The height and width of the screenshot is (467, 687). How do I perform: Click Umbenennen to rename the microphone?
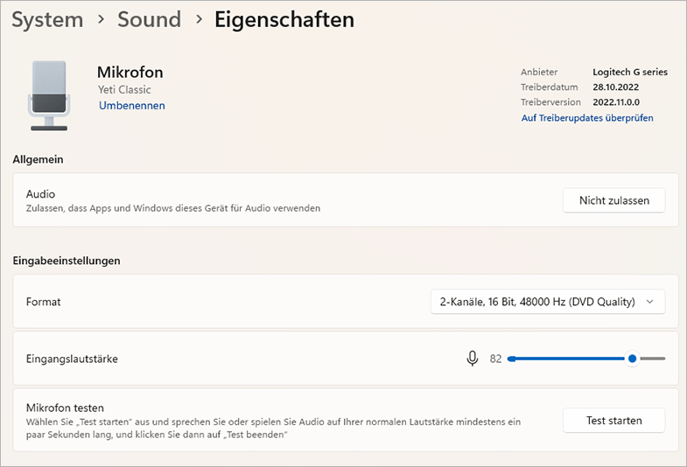coord(131,106)
